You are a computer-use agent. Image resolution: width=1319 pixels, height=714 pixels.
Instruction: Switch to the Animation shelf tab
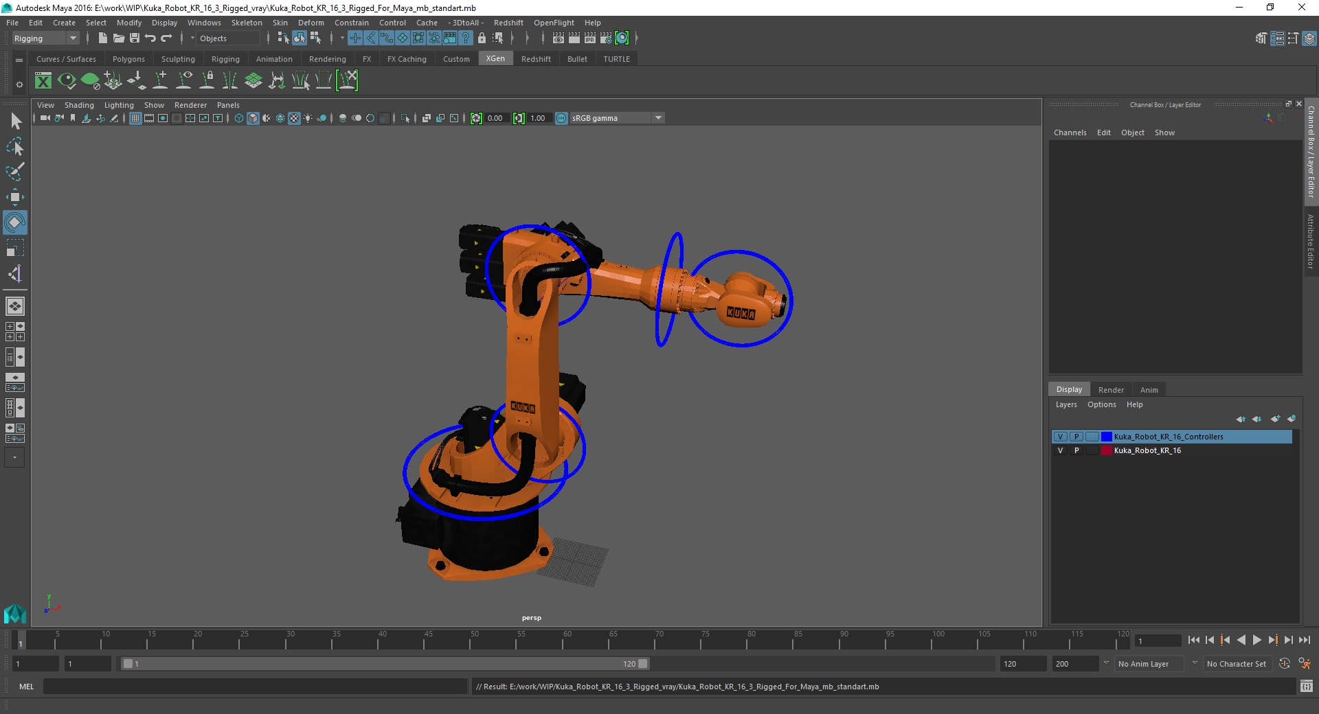point(274,59)
